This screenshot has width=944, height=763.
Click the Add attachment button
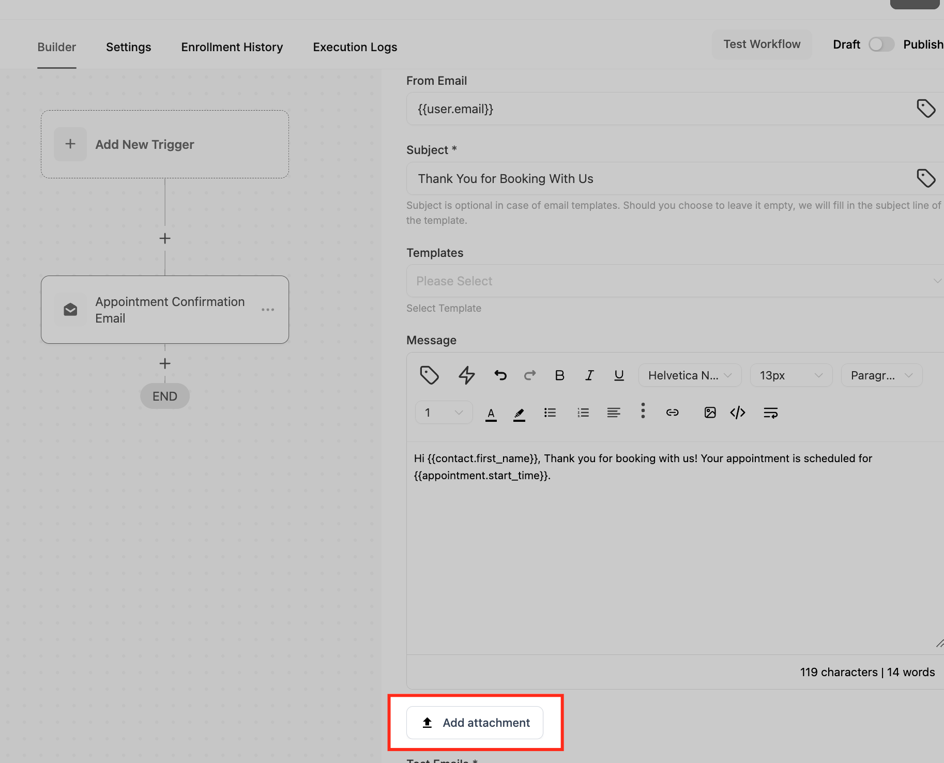click(x=475, y=722)
